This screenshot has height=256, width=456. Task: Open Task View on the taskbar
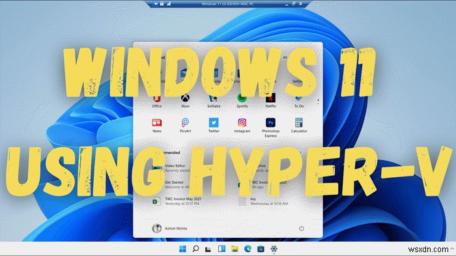tap(208, 249)
